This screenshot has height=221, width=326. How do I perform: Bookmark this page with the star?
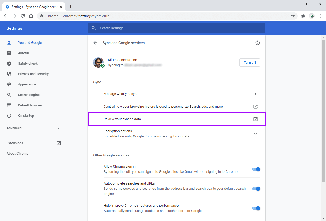click(293, 16)
